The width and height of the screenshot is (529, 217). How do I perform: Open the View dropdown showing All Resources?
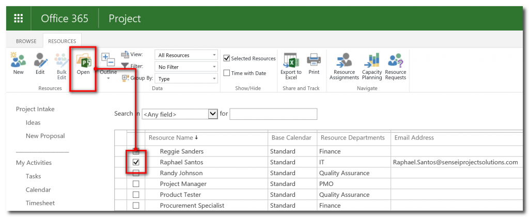click(186, 55)
